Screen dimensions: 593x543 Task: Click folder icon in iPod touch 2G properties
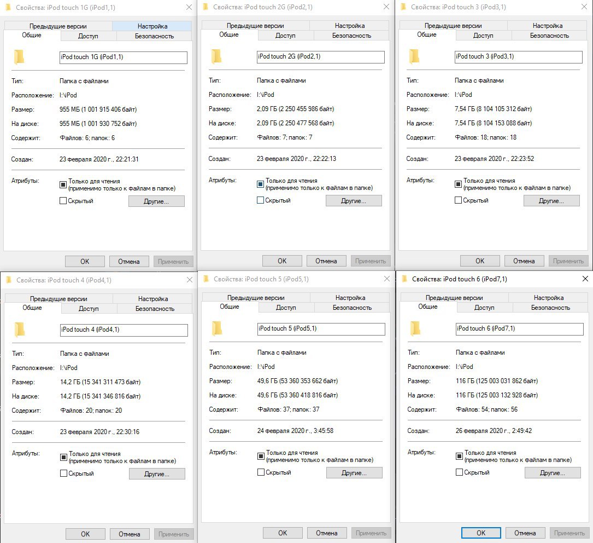216,56
